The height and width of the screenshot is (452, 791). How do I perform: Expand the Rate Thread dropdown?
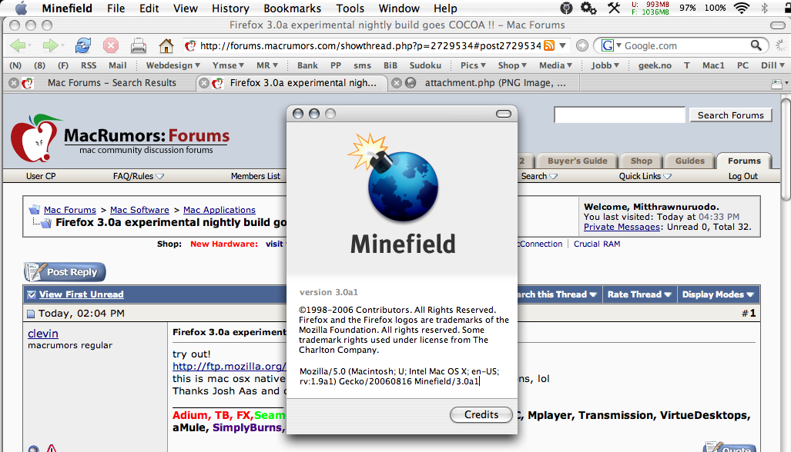point(639,294)
